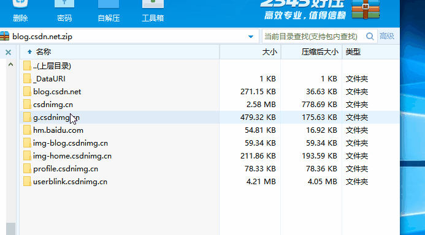Screen dimensions: 425x235
Task: Click folder icon of g.csdnimg.cn row
Action: coord(27,117)
